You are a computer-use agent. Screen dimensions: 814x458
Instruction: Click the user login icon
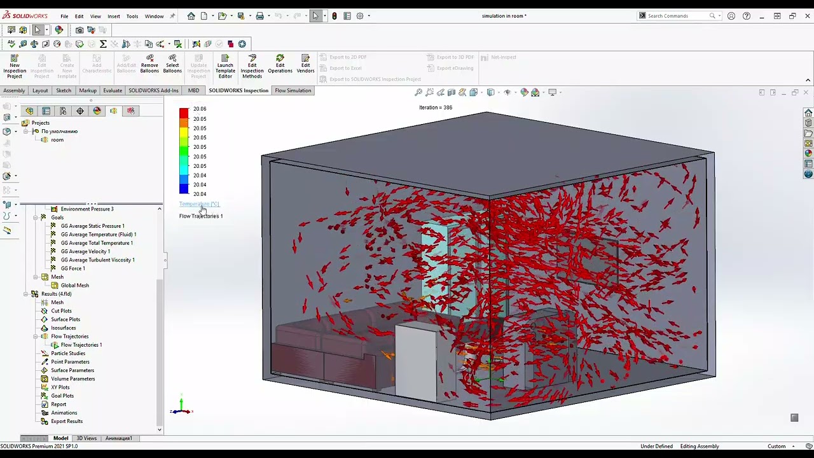(x=731, y=16)
